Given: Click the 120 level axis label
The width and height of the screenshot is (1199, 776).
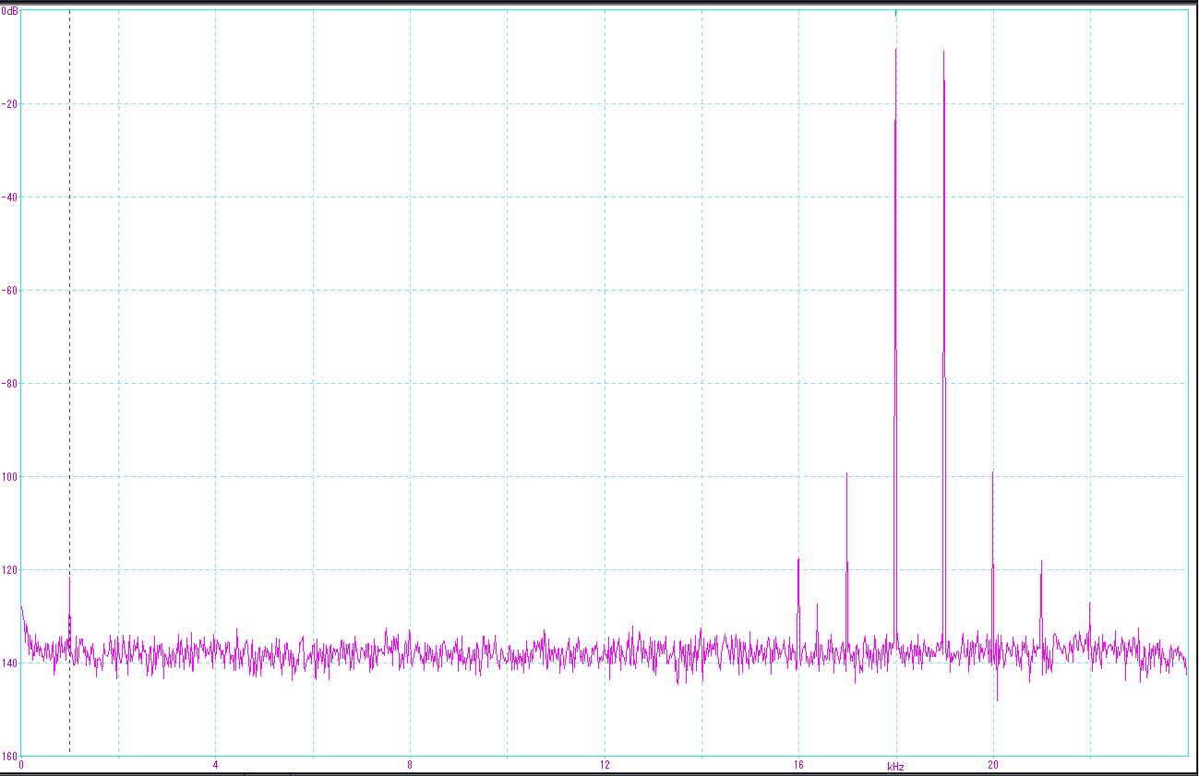Looking at the screenshot, I should (x=9, y=569).
